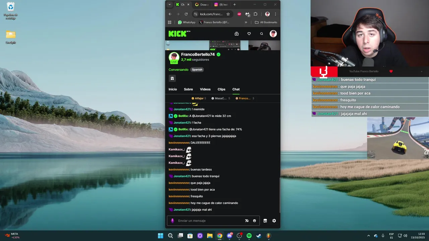This screenshot has width=429, height=241.
Task: Open chat settings gear
Action: (274, 221)
